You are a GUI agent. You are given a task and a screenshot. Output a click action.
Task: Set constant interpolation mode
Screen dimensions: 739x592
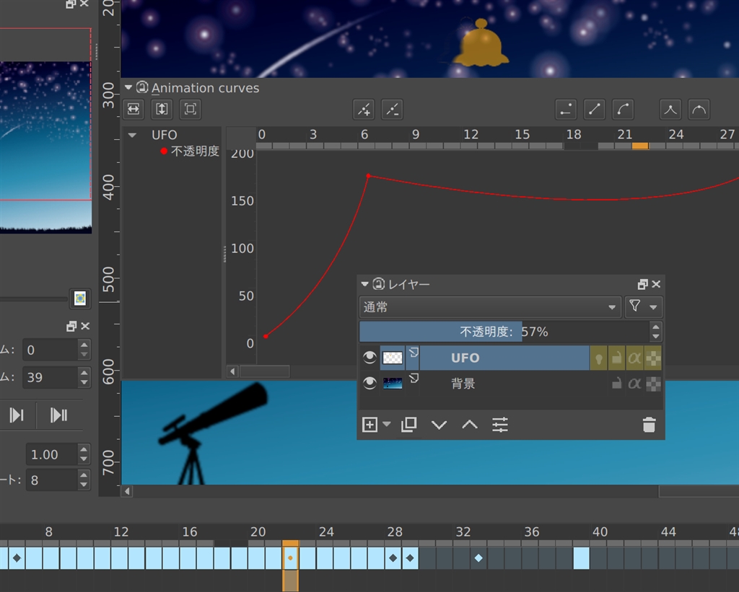click(566, 110)
